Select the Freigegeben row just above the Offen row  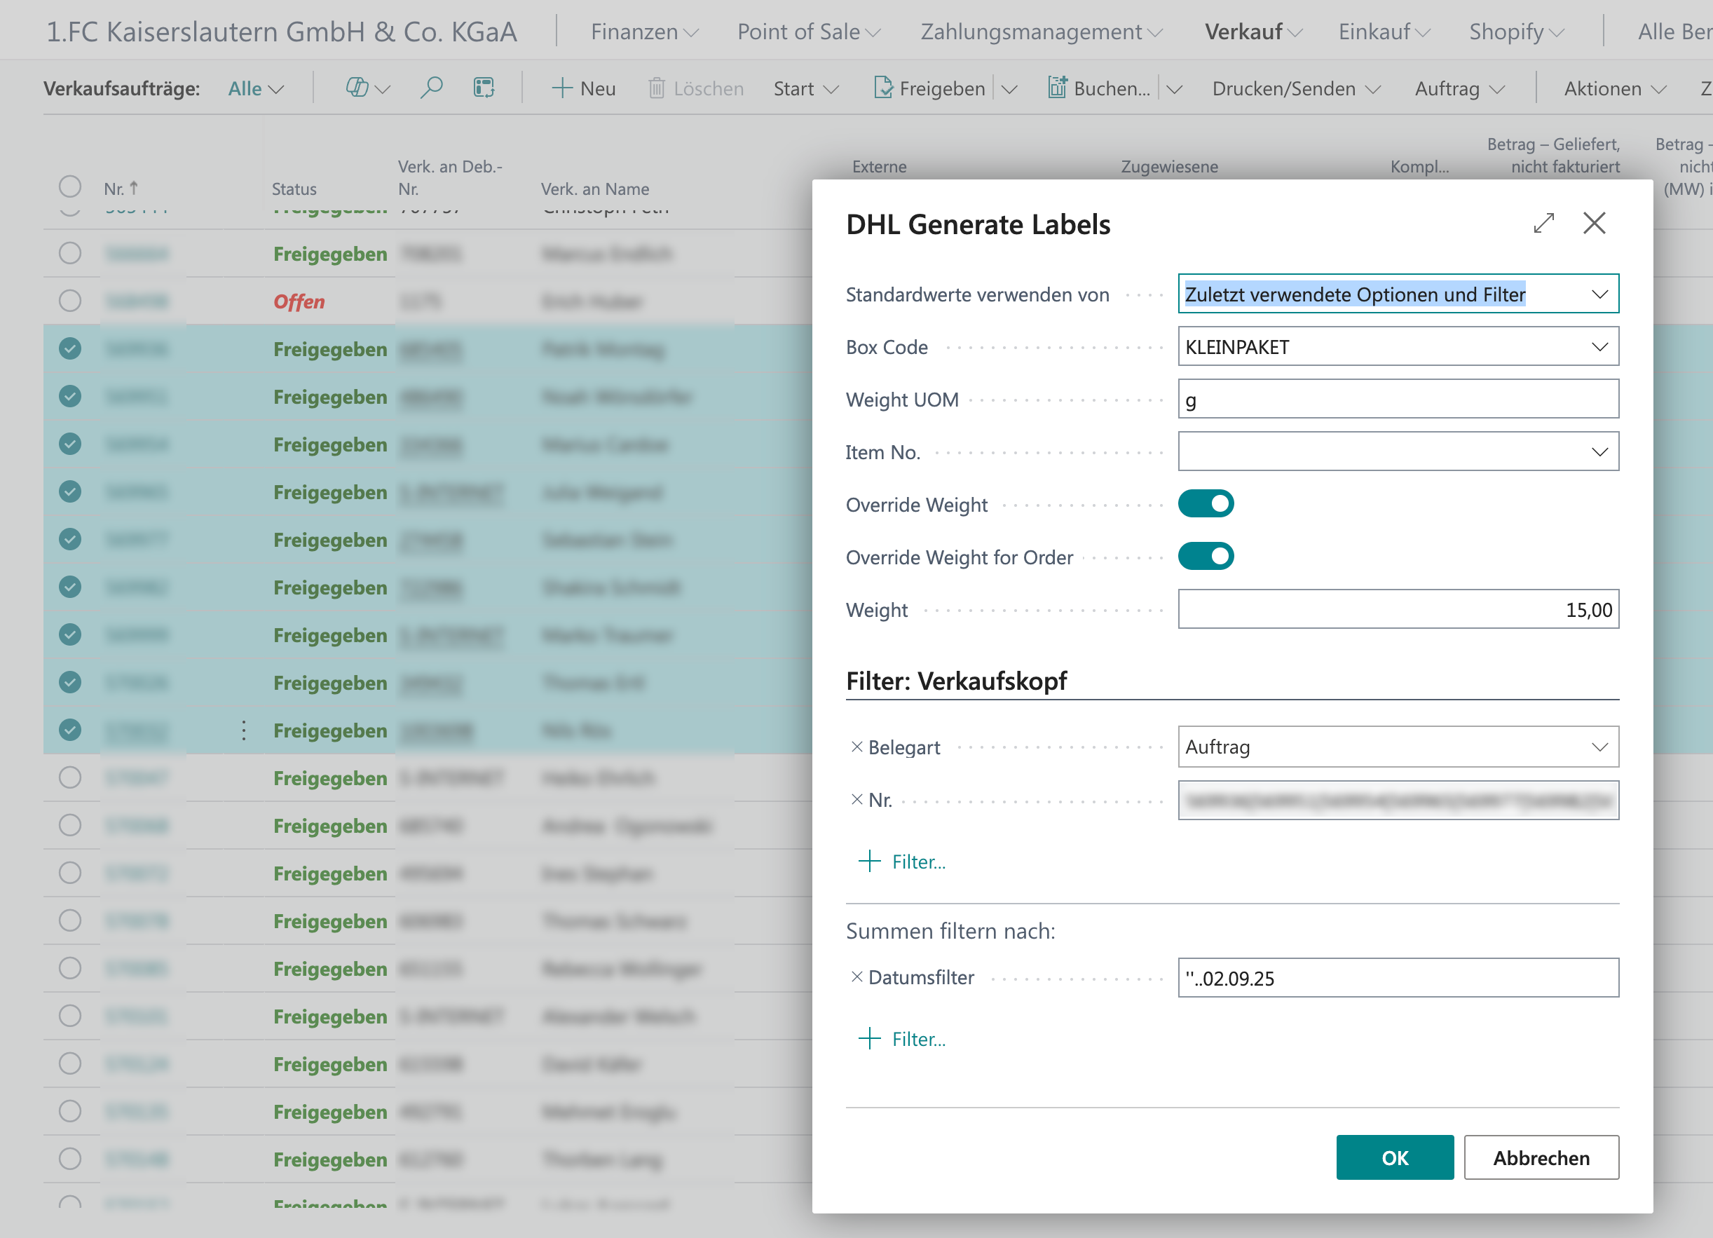(69, 254)
